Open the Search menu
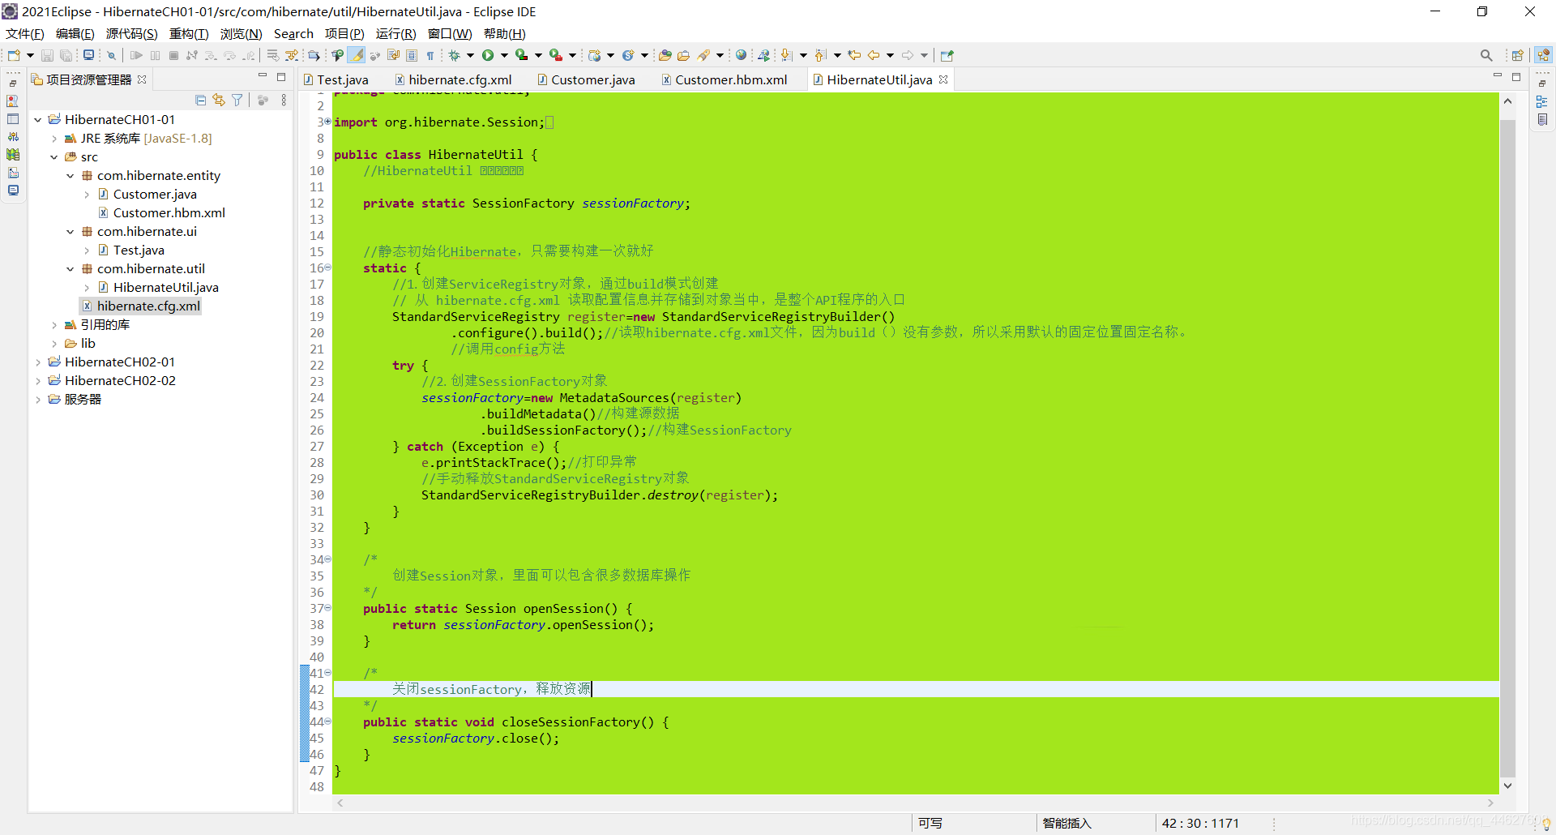The height and width of the screenshot is (835, 1556). [293, 33]
